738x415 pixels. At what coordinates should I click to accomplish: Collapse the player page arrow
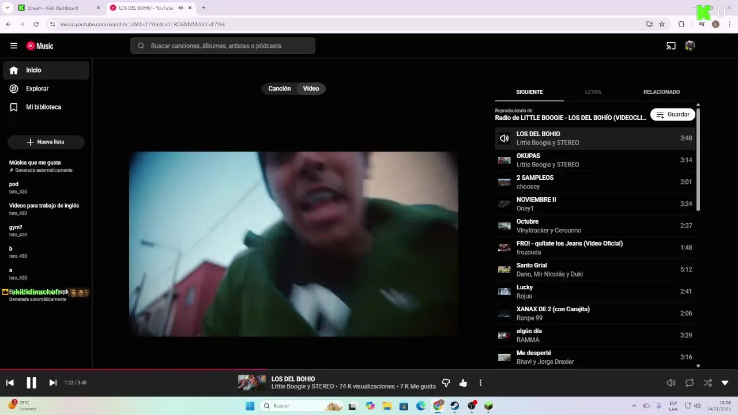click(x=725, y=383)
